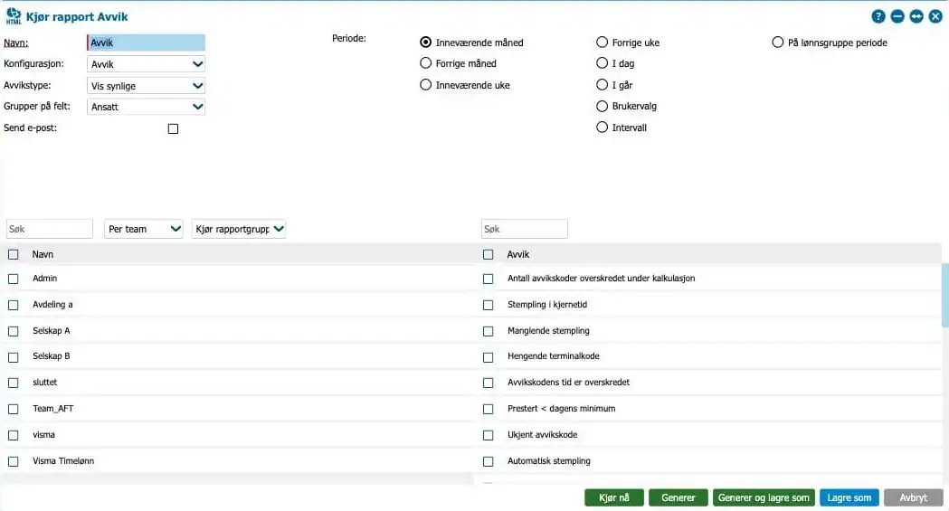Check the sluttet team checkbox
The image size is (949, 511).
14,383
